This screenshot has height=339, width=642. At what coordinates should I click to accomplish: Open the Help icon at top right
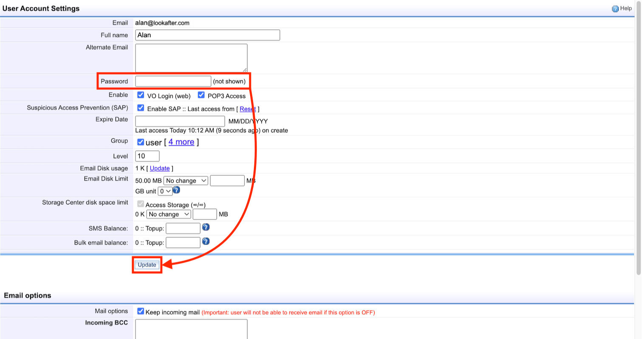point(615,8)
